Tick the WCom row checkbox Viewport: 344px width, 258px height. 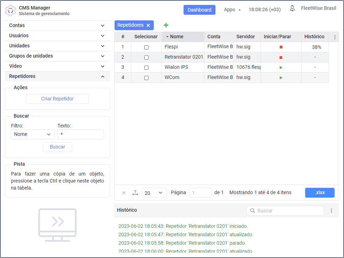[146, 78]
